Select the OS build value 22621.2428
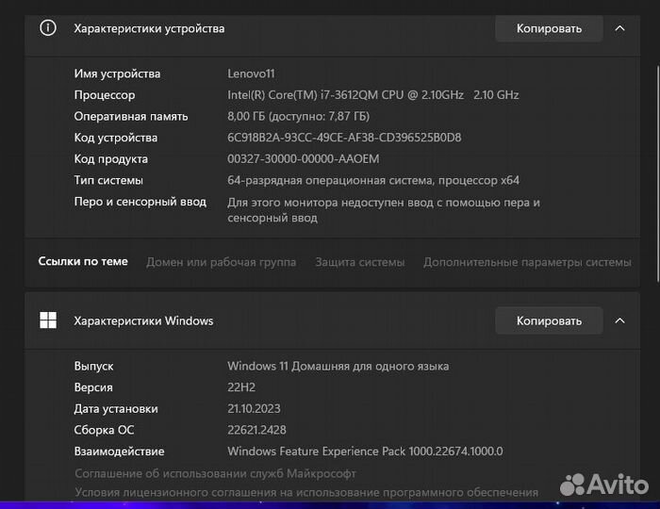Image resolution: width=660 pixels, height=509 pixels. (x=256, y=430)
